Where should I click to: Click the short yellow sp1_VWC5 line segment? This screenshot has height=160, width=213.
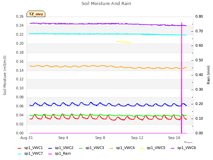123,42
